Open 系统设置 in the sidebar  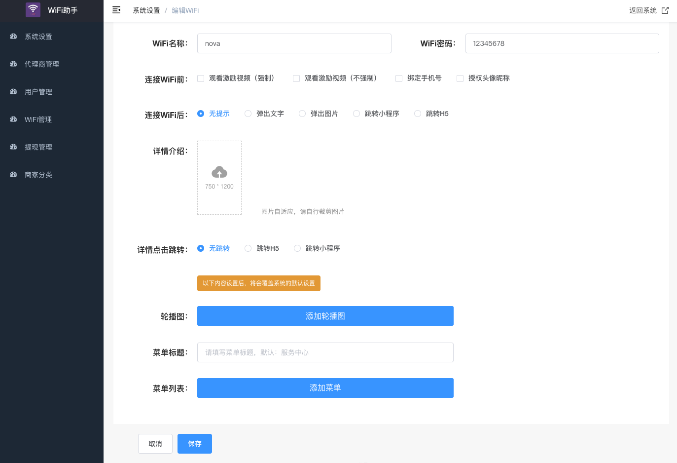(x=52, y=37)
